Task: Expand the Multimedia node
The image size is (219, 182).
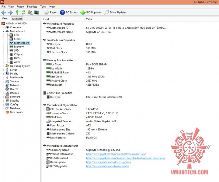Action: 3,77
